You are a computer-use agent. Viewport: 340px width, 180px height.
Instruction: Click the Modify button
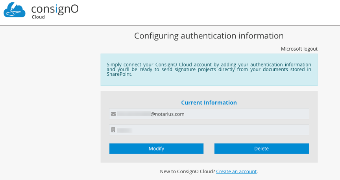(x=156, y=149)
